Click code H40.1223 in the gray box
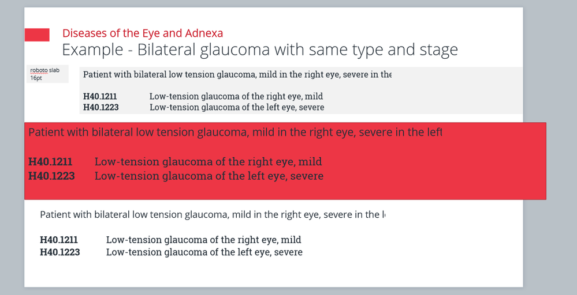The image size is (577, 295). click(x=101, y=107)
